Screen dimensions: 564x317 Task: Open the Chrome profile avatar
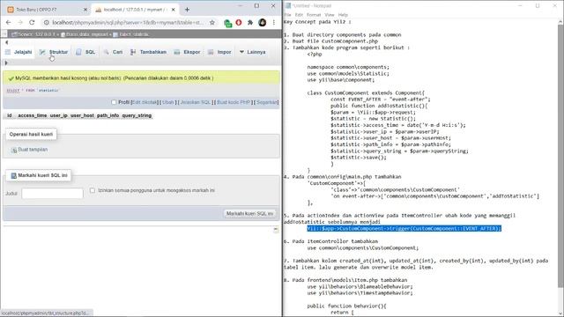[x=263, y=23]
